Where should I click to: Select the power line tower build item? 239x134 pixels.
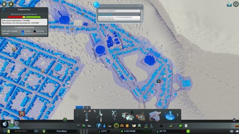click(87, 116)
